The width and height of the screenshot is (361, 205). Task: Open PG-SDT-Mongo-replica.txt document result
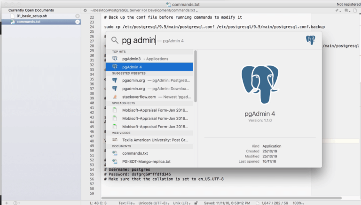(x=149, y=161)
